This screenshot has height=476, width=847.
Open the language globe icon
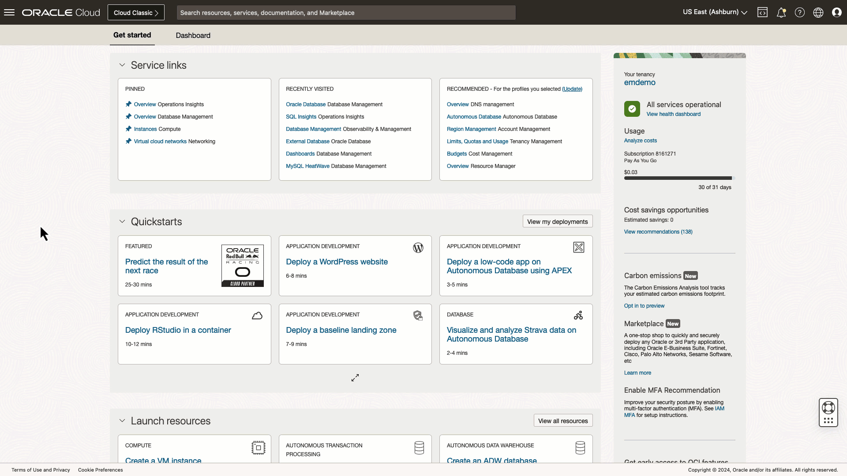(818, 12)
